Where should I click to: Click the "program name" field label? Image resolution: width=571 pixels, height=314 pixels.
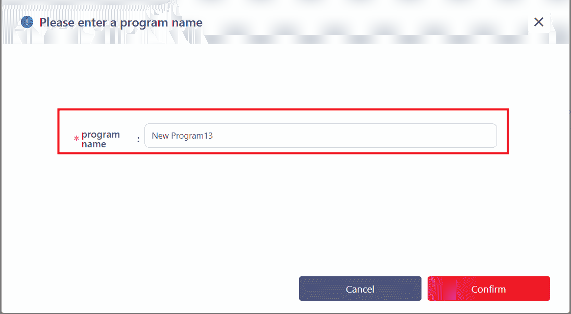[101, 139]
